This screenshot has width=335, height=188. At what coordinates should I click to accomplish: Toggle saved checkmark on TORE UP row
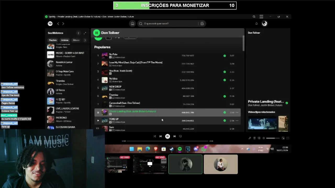click(x=225, y=121)
